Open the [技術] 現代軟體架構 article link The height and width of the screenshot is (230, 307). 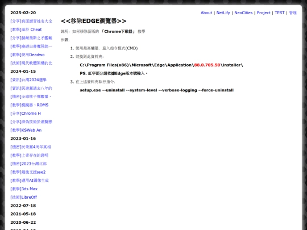(31, 63)
